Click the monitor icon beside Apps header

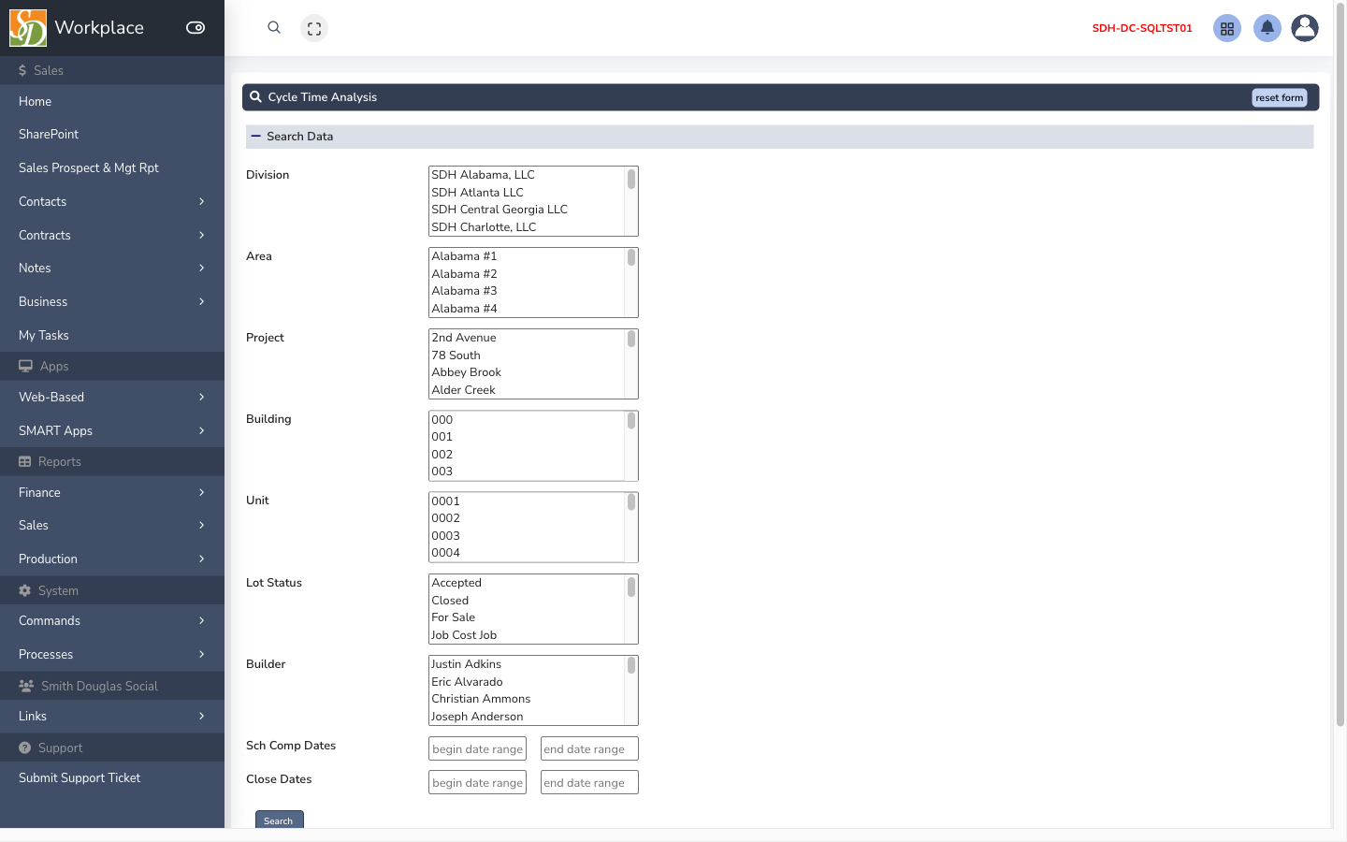click(x=25, y=366)
